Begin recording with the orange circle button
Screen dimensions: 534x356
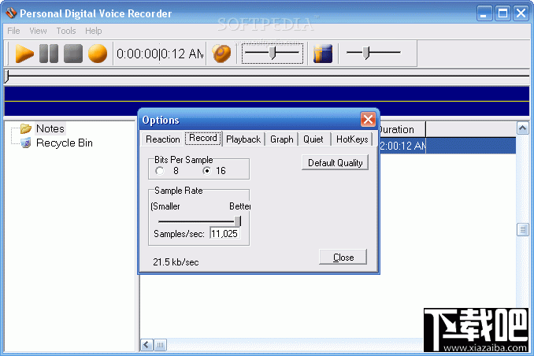(x=98, y=54)
